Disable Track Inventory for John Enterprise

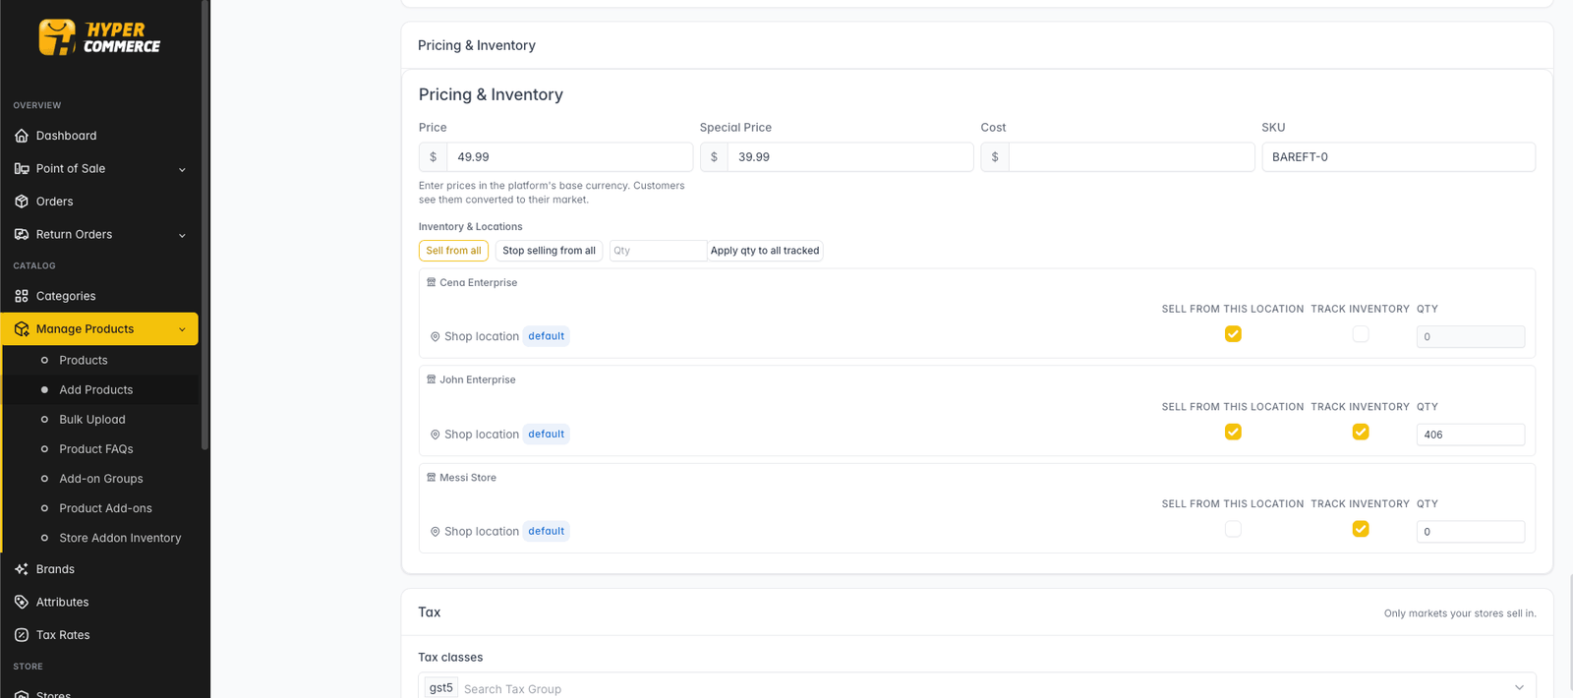1361,432
